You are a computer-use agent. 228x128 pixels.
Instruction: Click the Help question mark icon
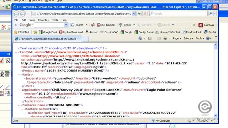click(x=208, y=38)
